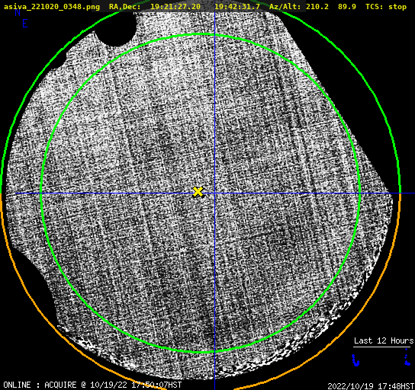The height and width of the screenshot is (390, 415).
Task: Click the Dec value 19:42:31.7
Action: 237,7
